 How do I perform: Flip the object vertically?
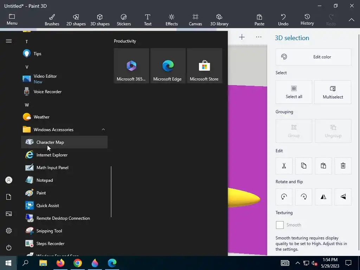343,197
